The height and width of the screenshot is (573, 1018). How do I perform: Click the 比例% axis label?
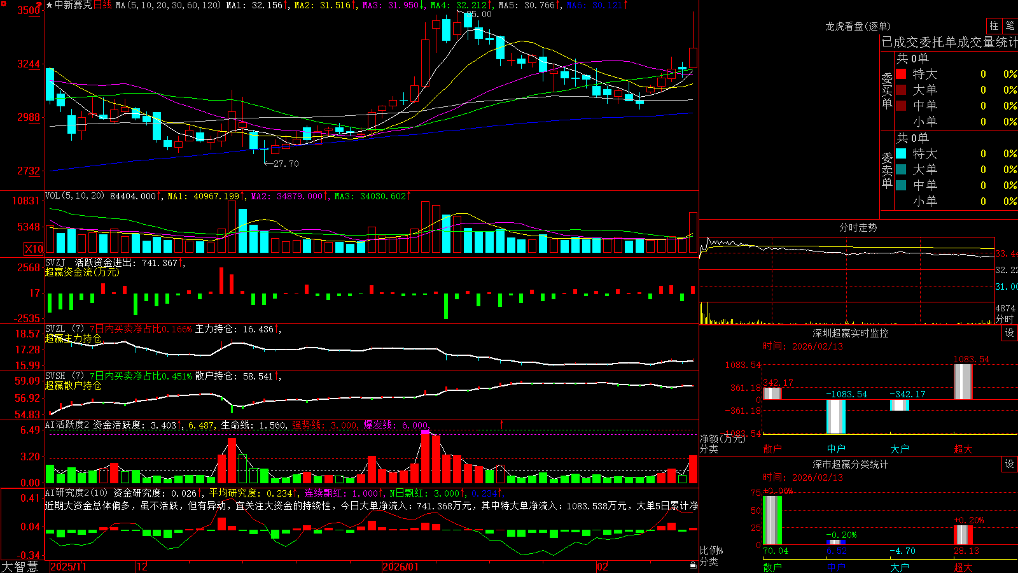click(711, 551)
